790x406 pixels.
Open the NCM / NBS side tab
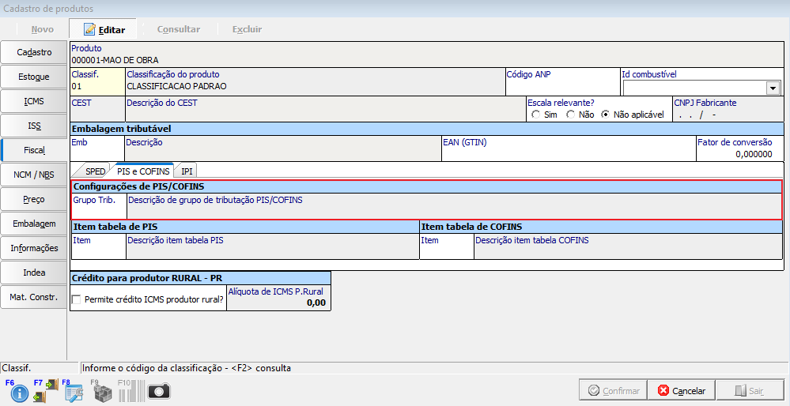tap(34, 175)
